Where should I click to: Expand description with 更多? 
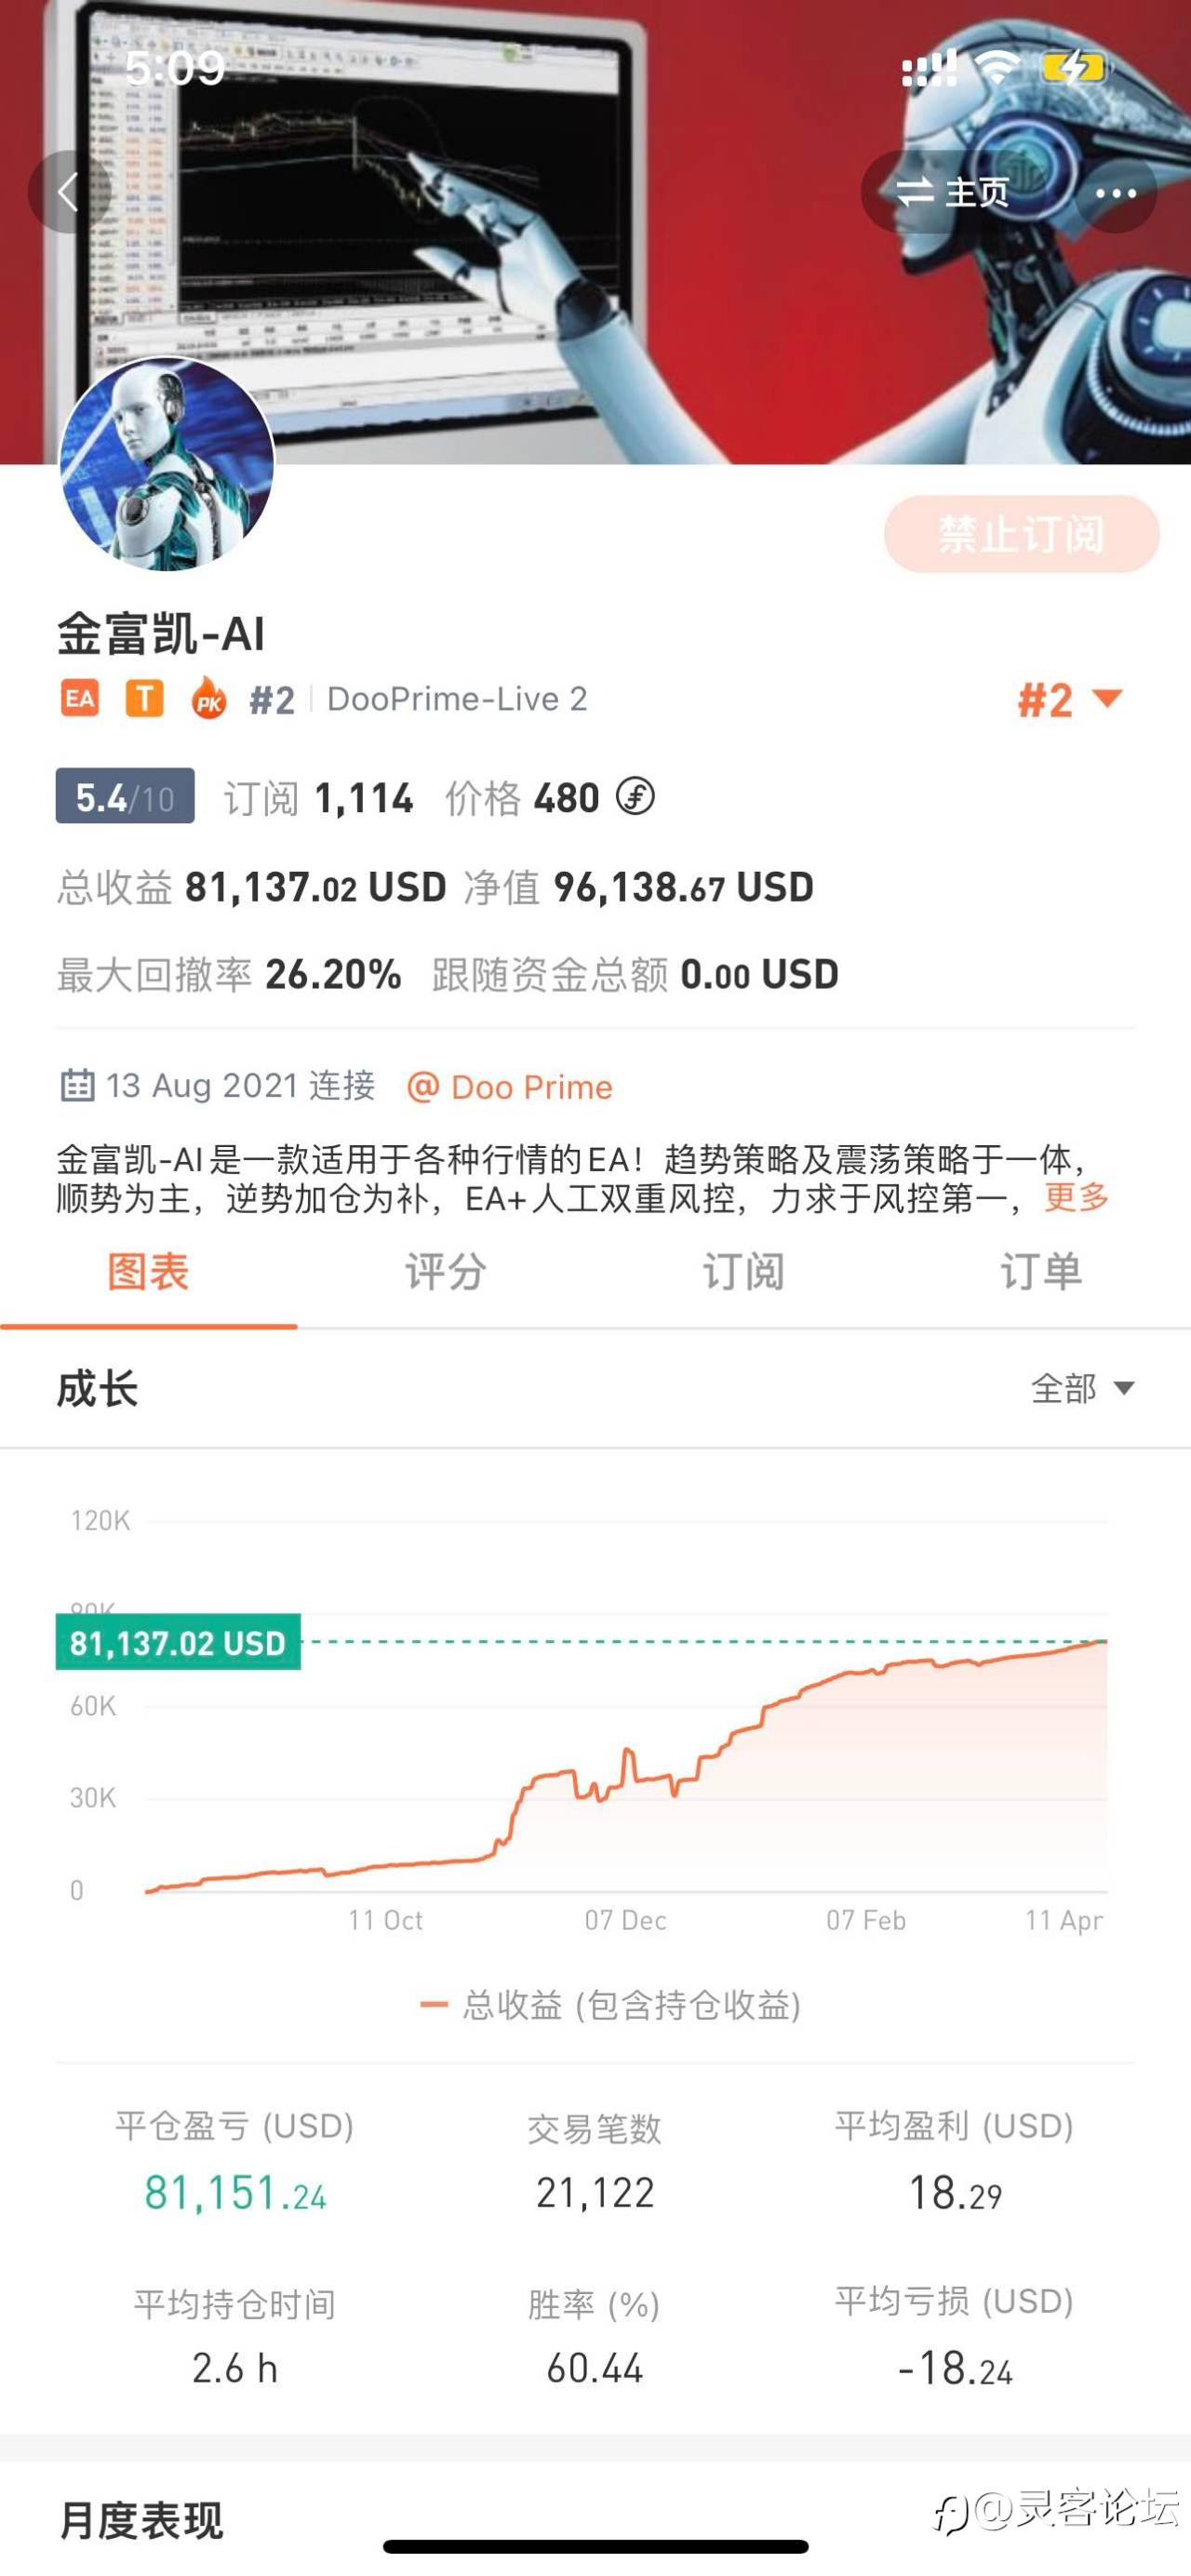click(1076, 1197)
